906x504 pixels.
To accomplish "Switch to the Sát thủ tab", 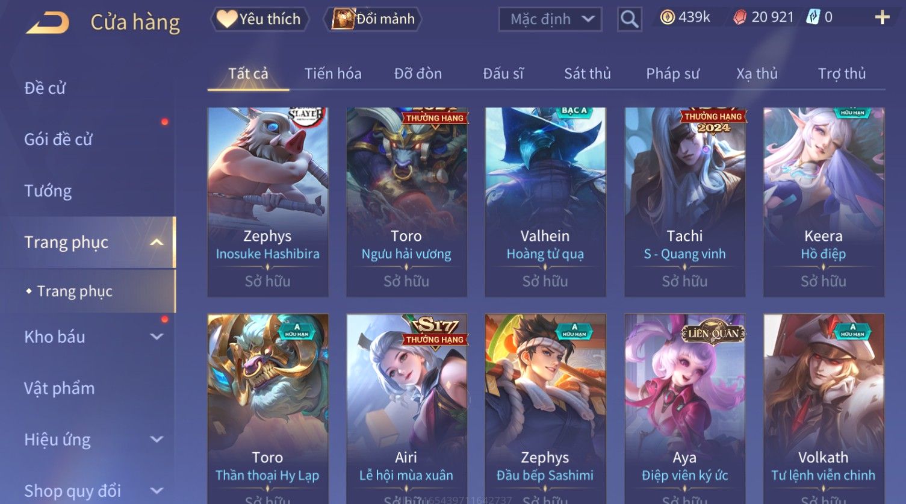I will pyautogui.click(x=588, y=73).
